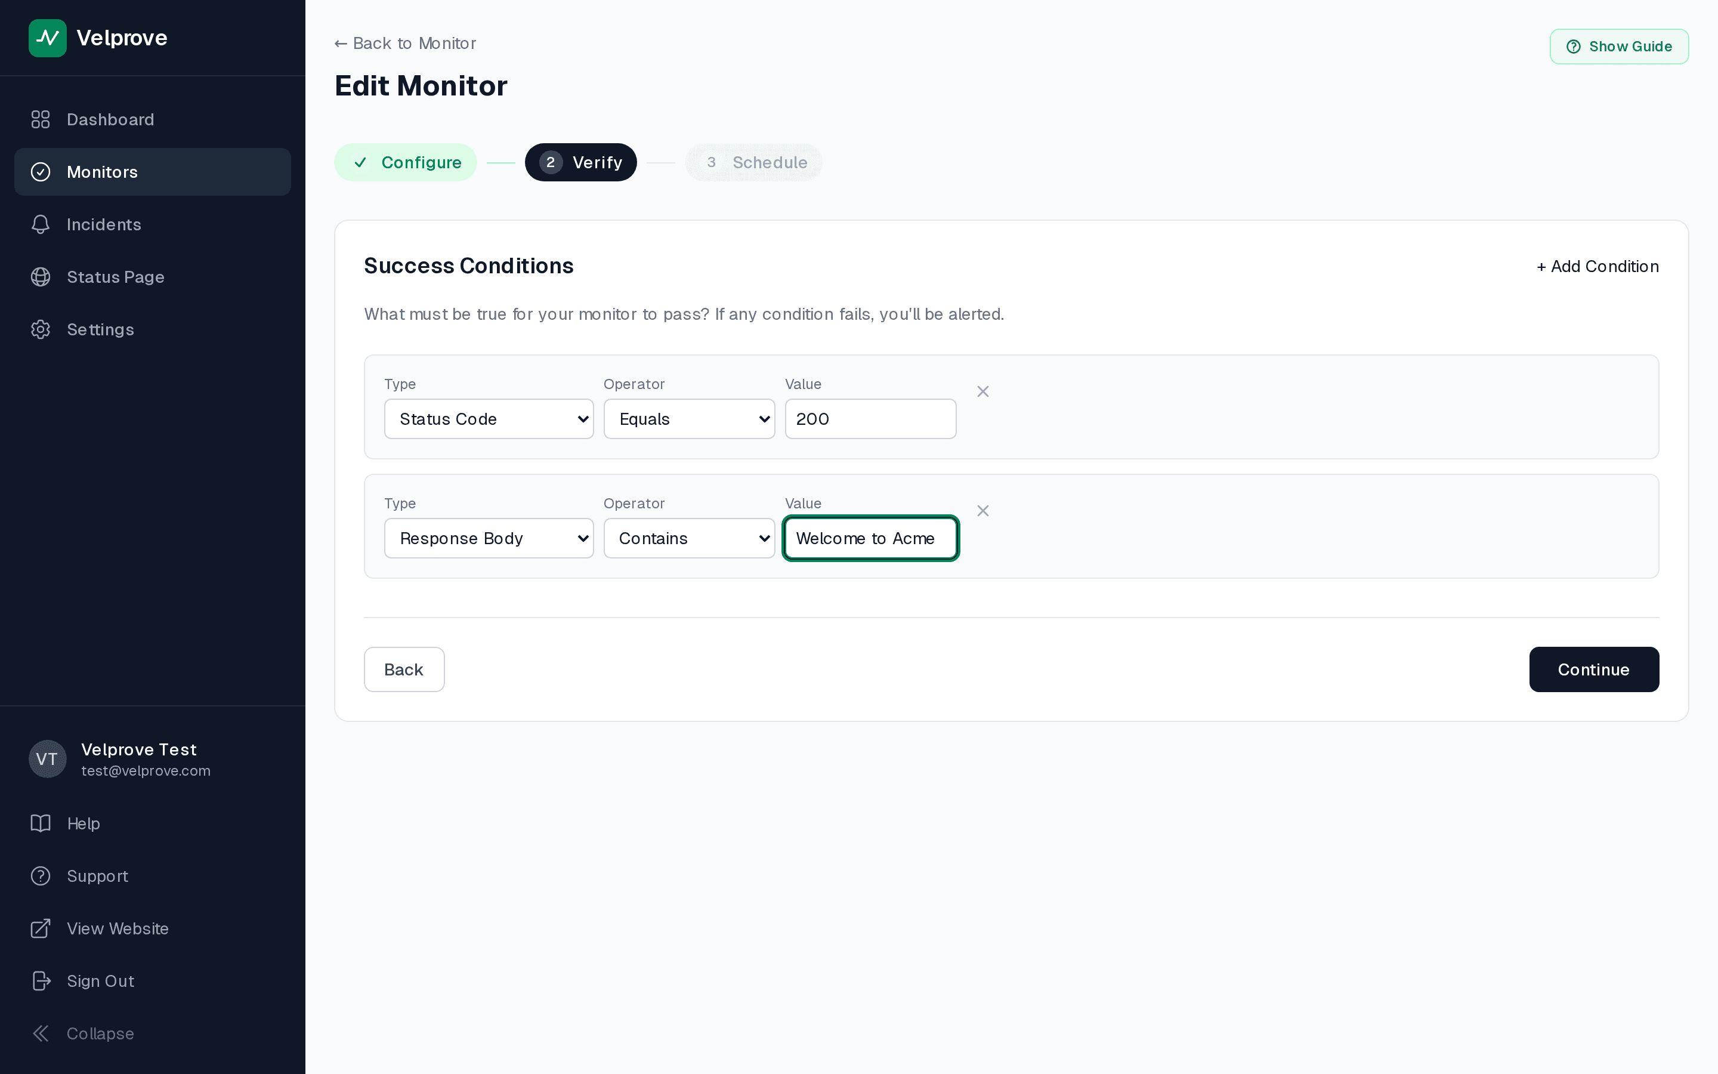Remove the Response Body condition

click(982, 511)
